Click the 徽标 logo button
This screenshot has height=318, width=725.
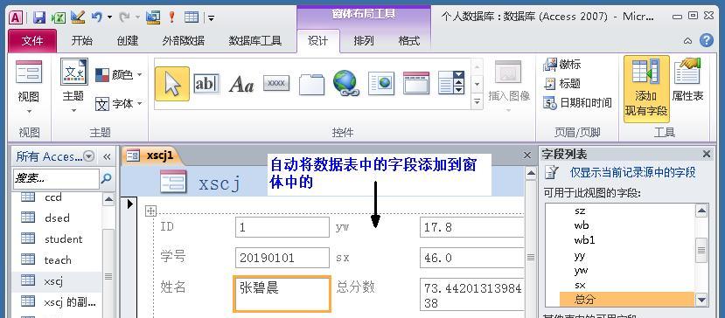click(x=562, y=65)
